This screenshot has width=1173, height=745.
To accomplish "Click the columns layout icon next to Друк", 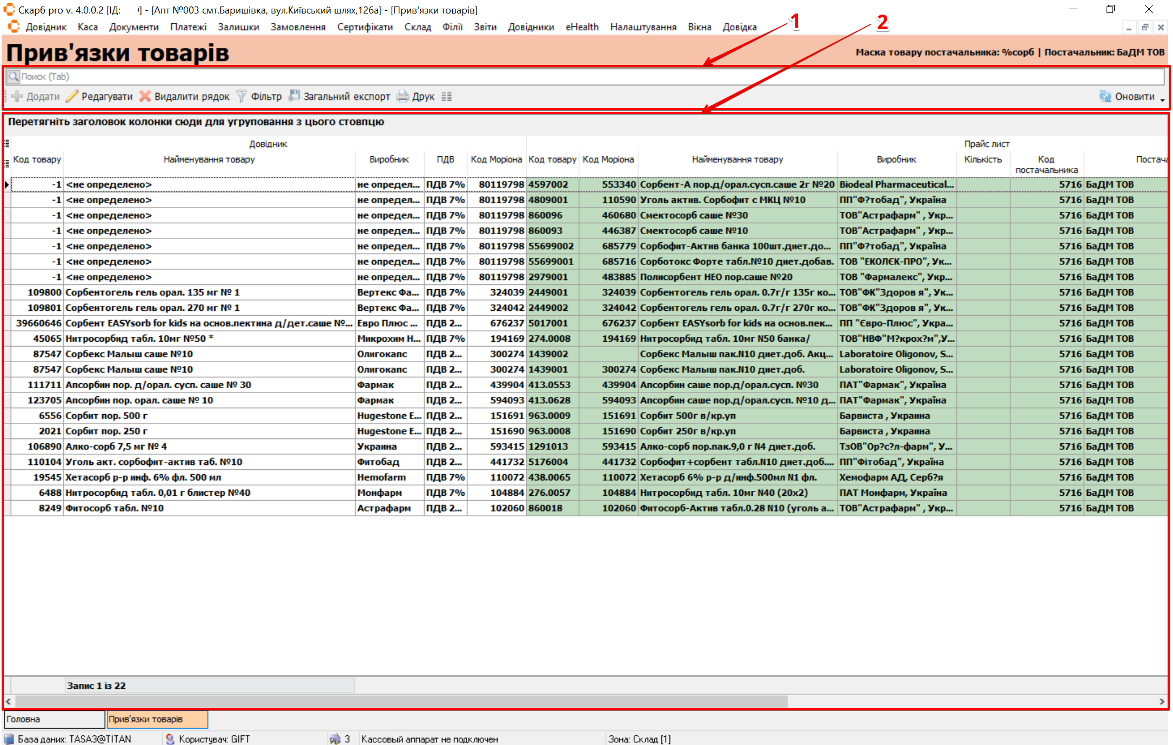I will pyautogui.click(x=446, y=96).
